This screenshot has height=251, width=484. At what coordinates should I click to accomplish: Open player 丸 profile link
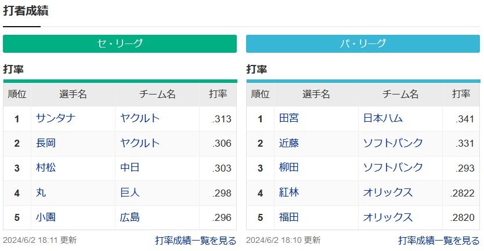pyautogui.click(x=41, y=192)
